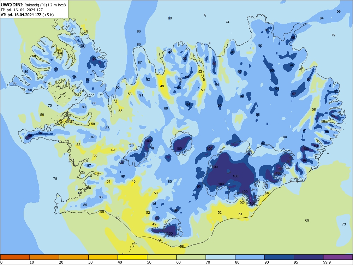Click the humidity value '93' in the Westfjords
Screen dimensions: 353x265
coord(56,69)
